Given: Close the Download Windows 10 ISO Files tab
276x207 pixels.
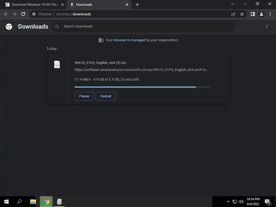Looking at the screenshot, I should (63, 5).
